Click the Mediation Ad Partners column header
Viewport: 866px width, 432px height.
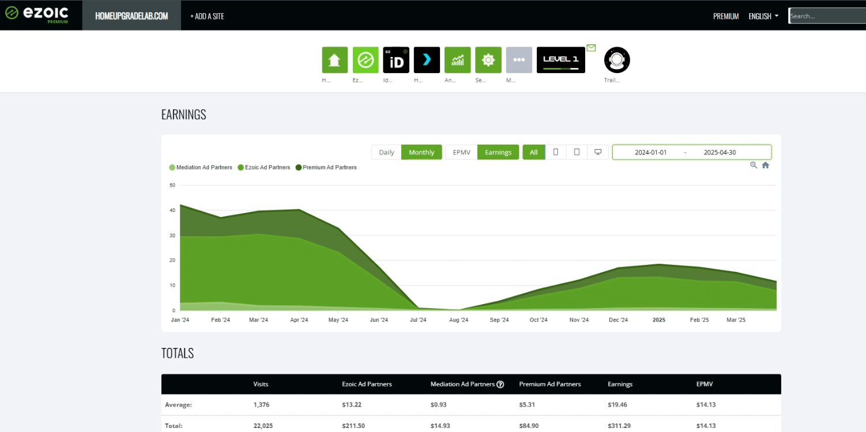(462, 384)
